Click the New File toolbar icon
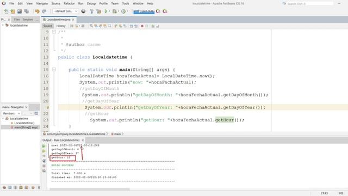348x196 pixels. [x=6, y=11]
